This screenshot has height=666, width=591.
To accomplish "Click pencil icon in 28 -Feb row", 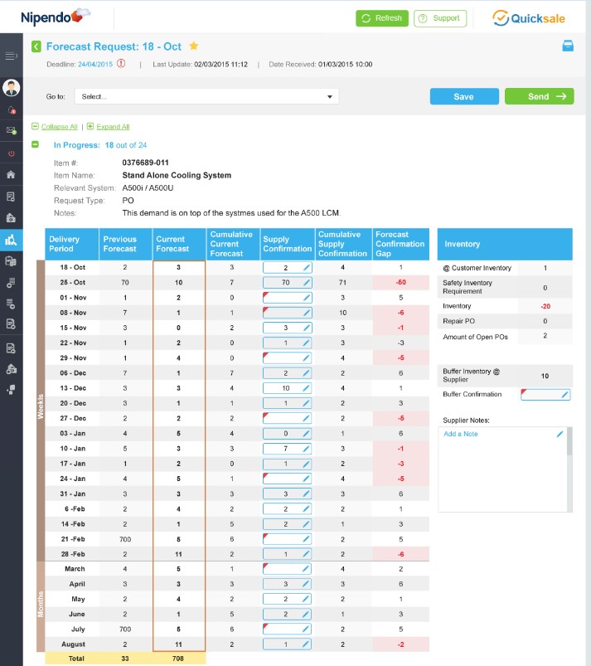I will click(306, 554).
